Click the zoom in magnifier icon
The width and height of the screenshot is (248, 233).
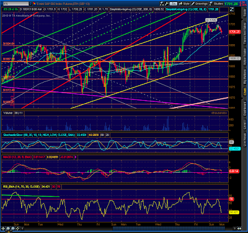click(x=8, y=229)
